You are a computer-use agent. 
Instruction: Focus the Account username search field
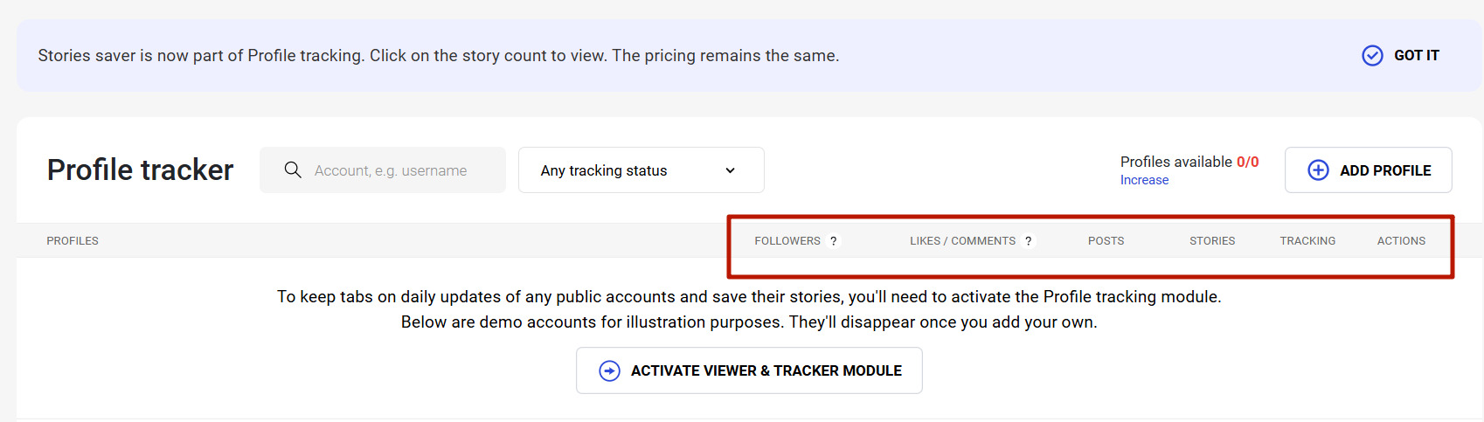pyautogui.click(x=383, y=170)
